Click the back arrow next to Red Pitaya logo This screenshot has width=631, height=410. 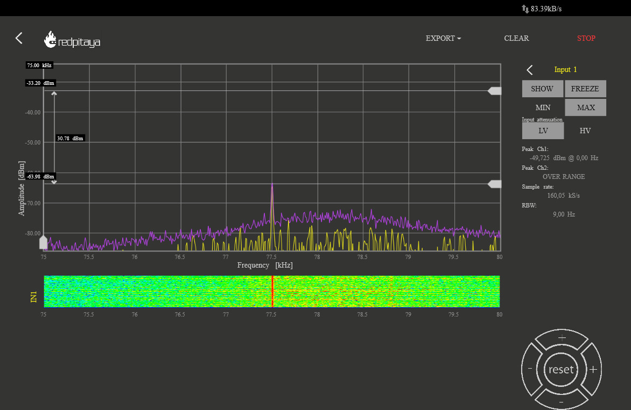(x=19, y=38)
